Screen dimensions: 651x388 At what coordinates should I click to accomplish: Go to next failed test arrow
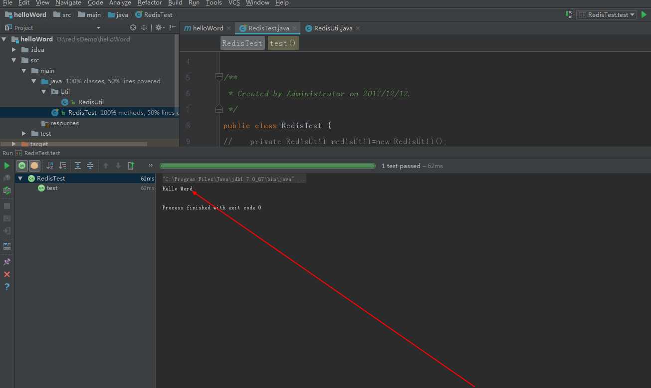[x=118, y=166]
